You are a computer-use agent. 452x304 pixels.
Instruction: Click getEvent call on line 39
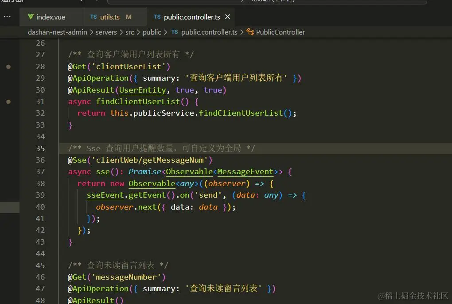[x=147, y=195]
